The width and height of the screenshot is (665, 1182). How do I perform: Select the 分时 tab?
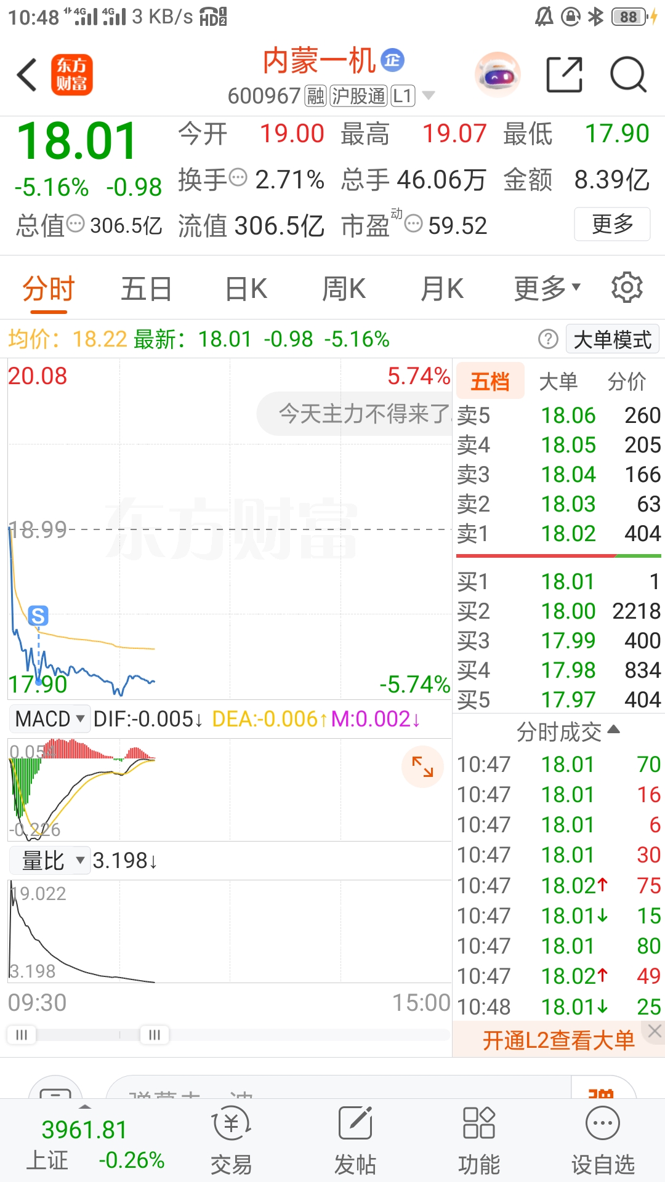[x=49, y=289]
